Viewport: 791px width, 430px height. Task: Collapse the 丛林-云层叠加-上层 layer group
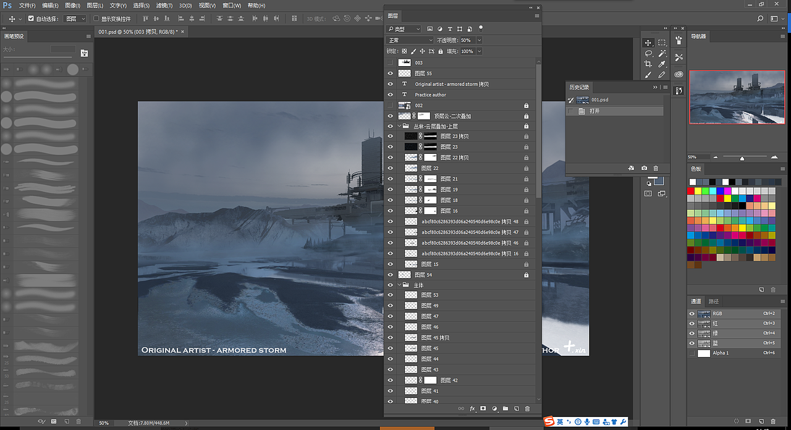click(399, 126)
